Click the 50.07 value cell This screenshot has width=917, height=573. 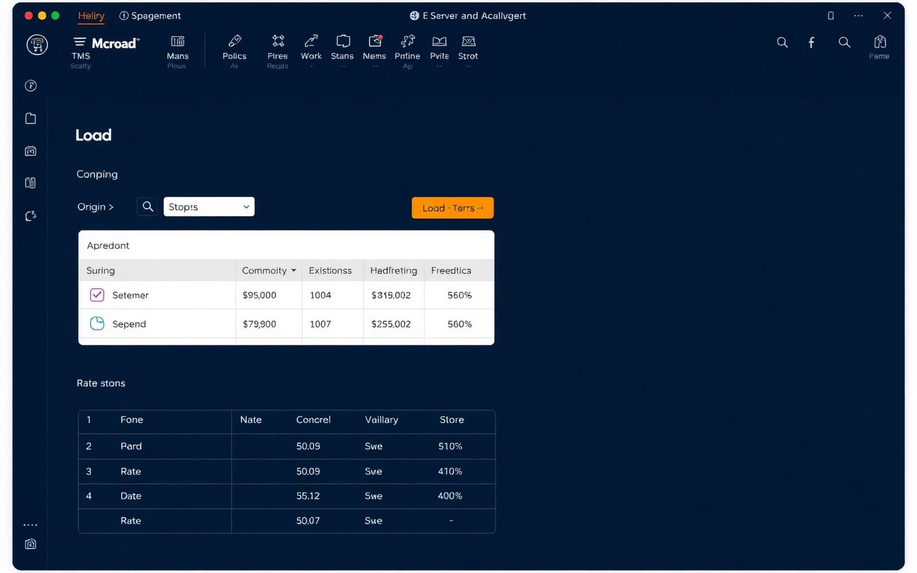pos(308,520)
